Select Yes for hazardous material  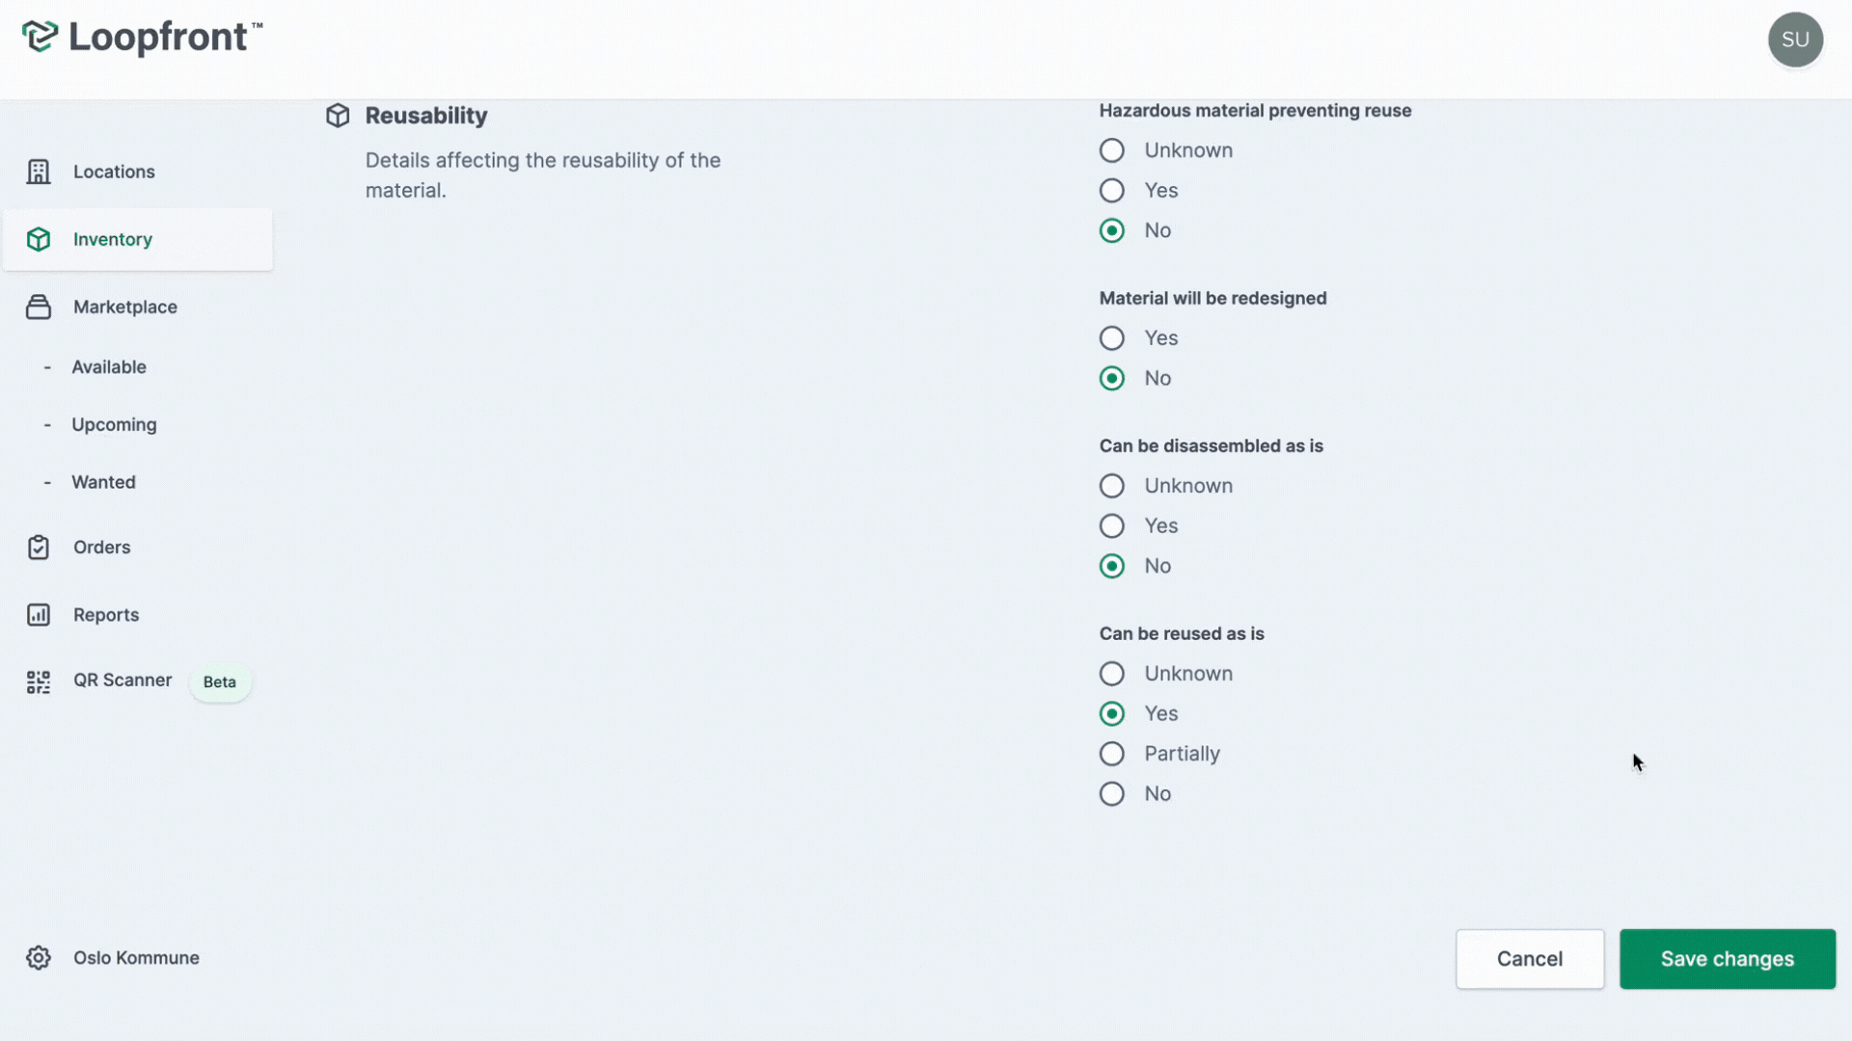pos(1112,191)
